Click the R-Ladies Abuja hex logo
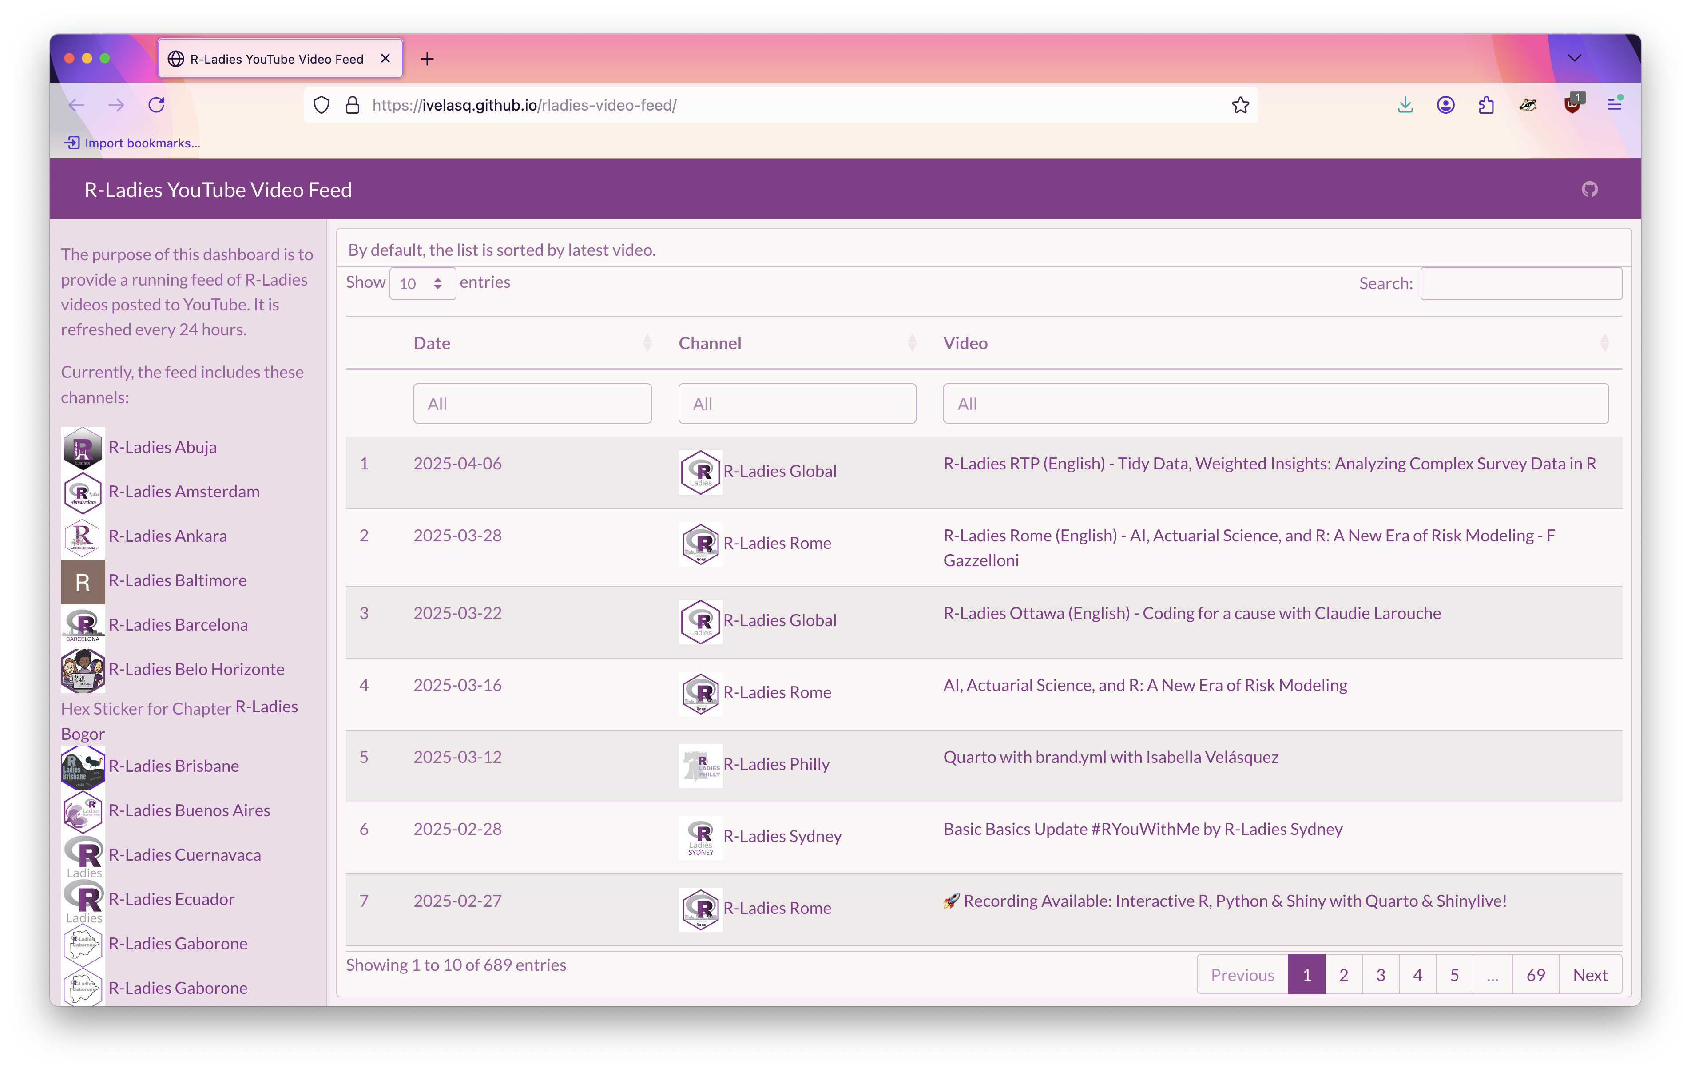The image size is (1691, 1072). pyautogui.click(x=83, y=448)
